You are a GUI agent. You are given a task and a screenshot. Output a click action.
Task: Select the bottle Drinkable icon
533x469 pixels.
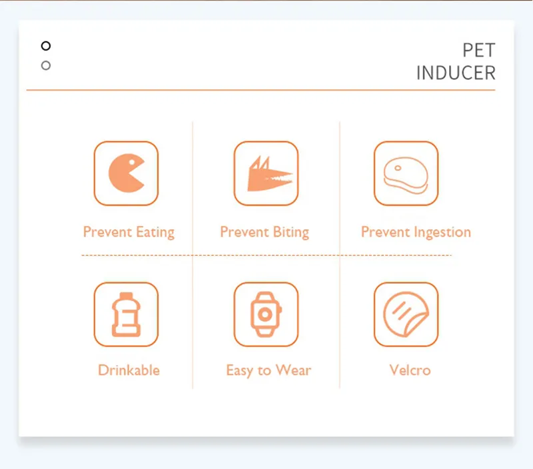click(126, 314)
